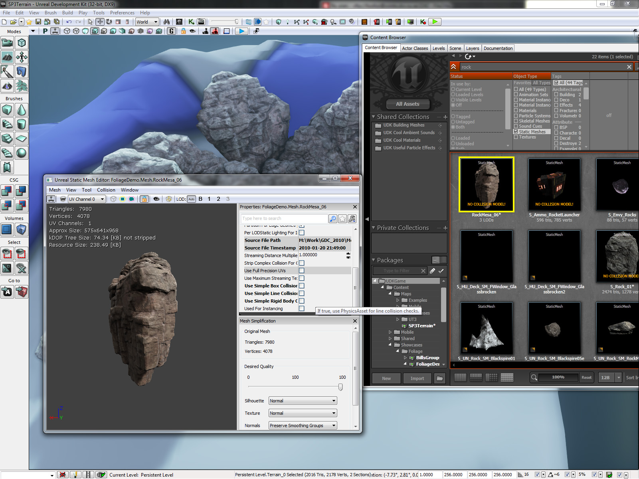This screenshot has height=479, width=639.
Task: Choose the Cube brush builder
Action: 7,110
